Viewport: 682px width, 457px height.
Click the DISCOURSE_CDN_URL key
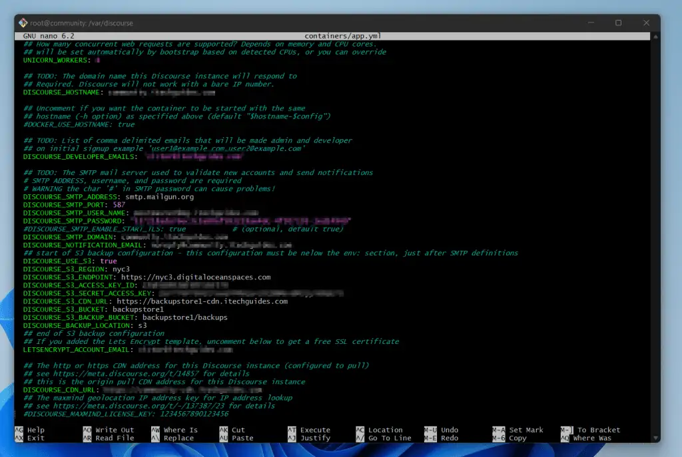coord(59,390)
